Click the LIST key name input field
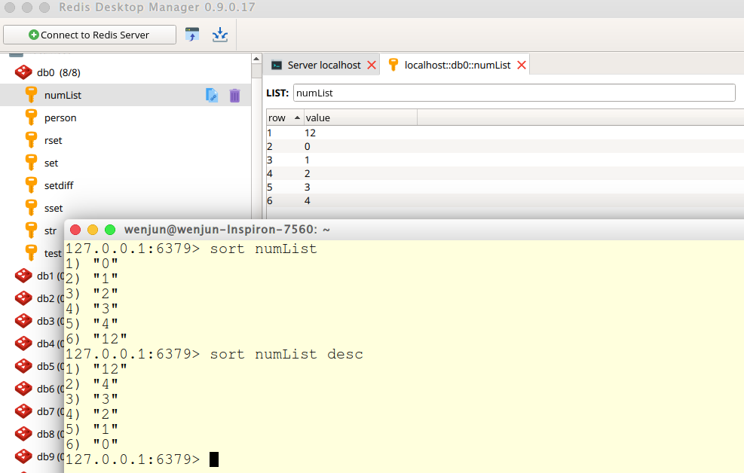The width and height of the screenshot is (744, 473). pyautogui.click(x=514, y=93)
